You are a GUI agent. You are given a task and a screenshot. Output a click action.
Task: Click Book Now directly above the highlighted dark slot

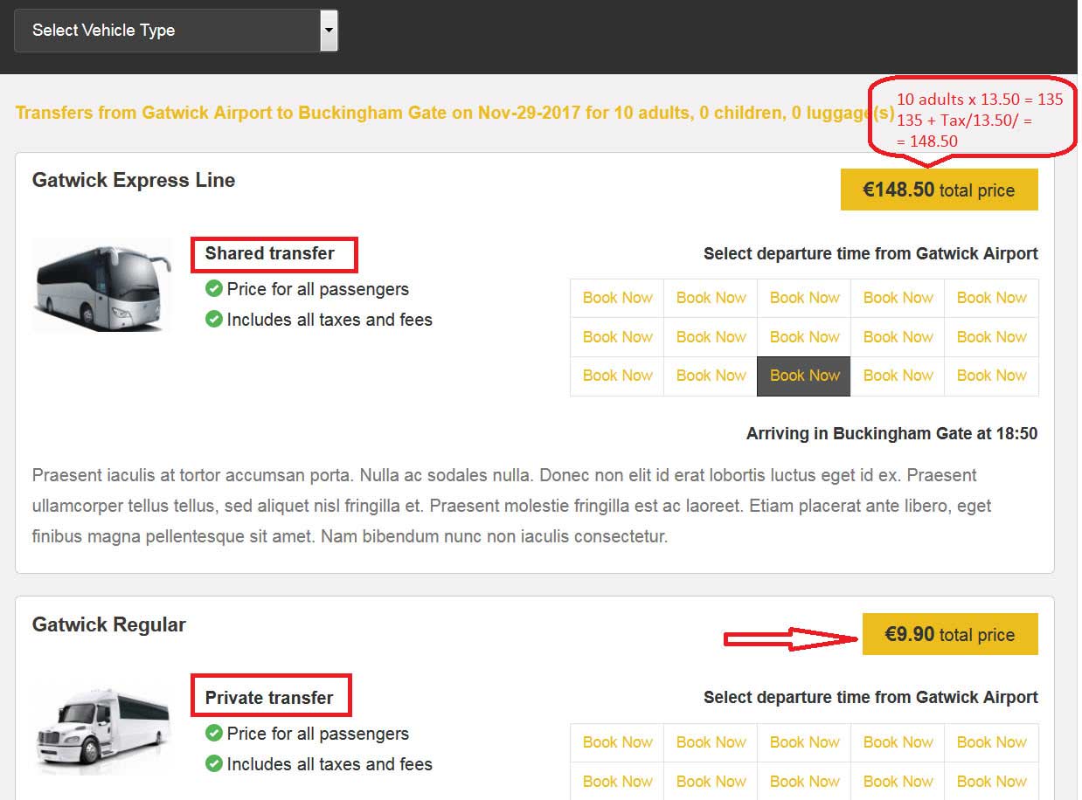pos(804,337)
